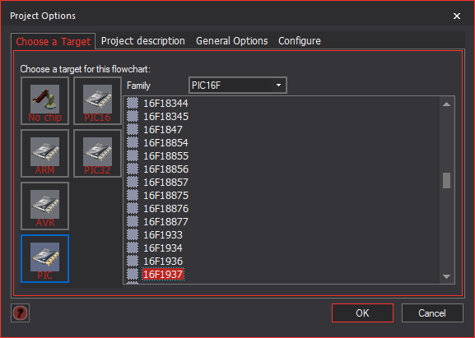Image resolution: width=475 pixels, height=338 pixels.
Task: Select the AVR target chip icon
Action: [x=44, y=206]
